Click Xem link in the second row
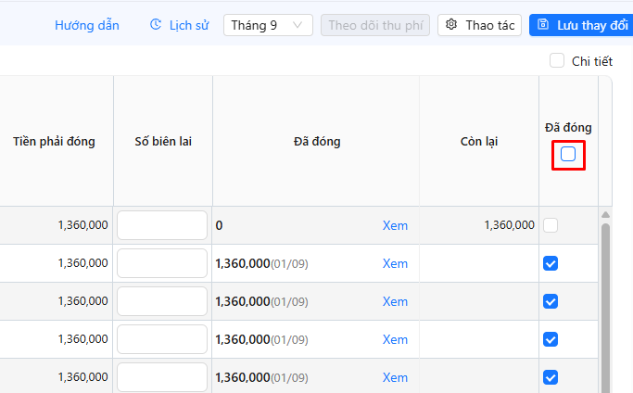 pyautogui.click(x=395, y=263)
